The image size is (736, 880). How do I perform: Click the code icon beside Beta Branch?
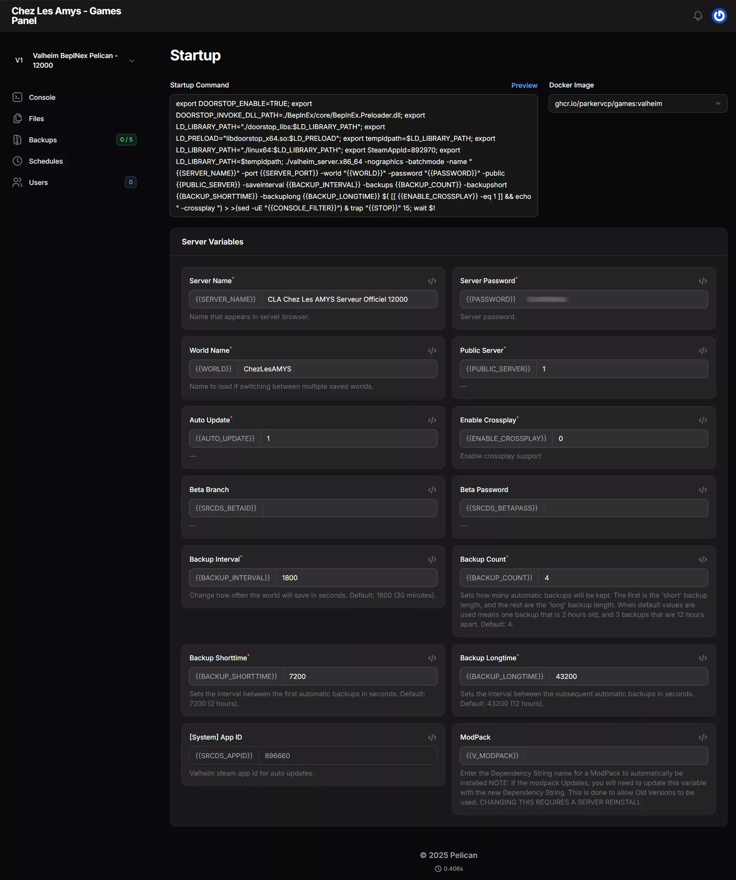click(432, 490)
